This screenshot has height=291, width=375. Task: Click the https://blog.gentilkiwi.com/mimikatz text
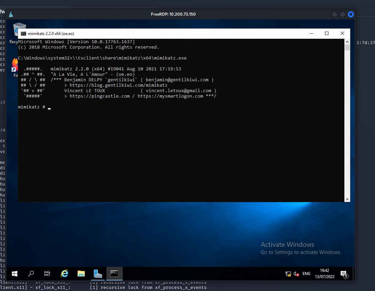[118, 85]
